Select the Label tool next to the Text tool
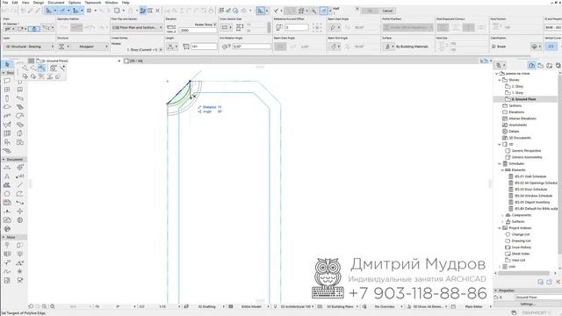This screenshot has height=316, width=562. click(20, 176)
